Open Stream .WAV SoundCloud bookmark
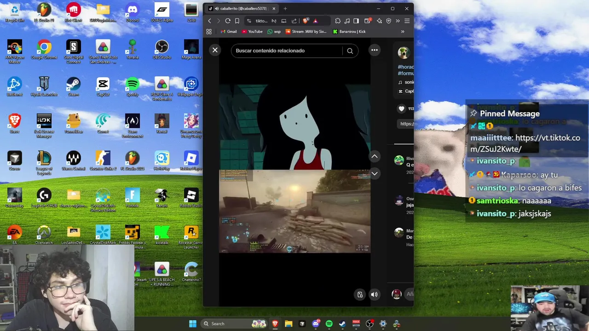The height and width of the screenshot is (331, 589). pyautogui.click(x=306, y=32)
